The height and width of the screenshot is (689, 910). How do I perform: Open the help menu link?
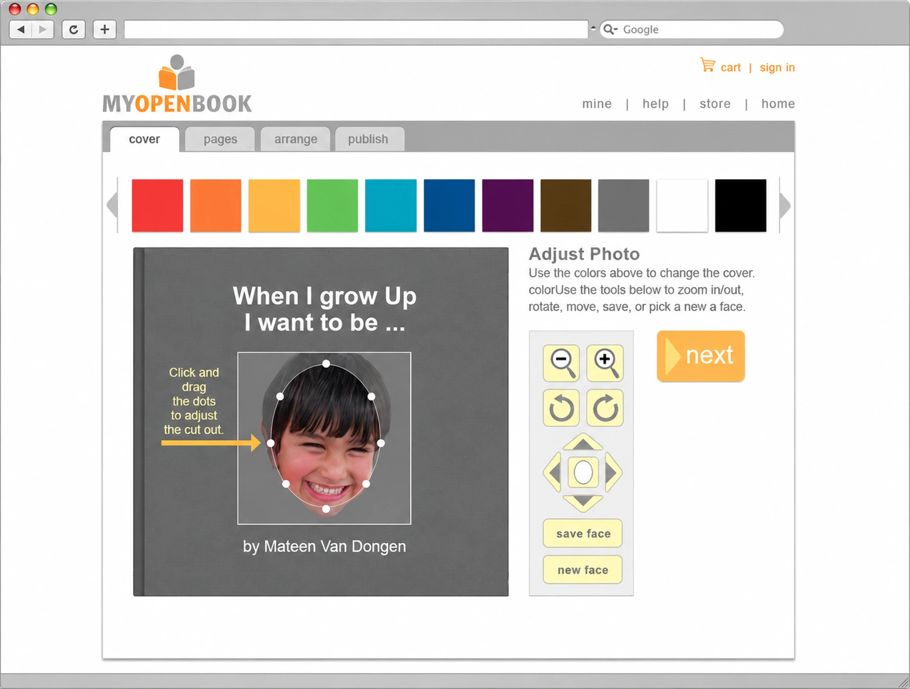point(655,104)
